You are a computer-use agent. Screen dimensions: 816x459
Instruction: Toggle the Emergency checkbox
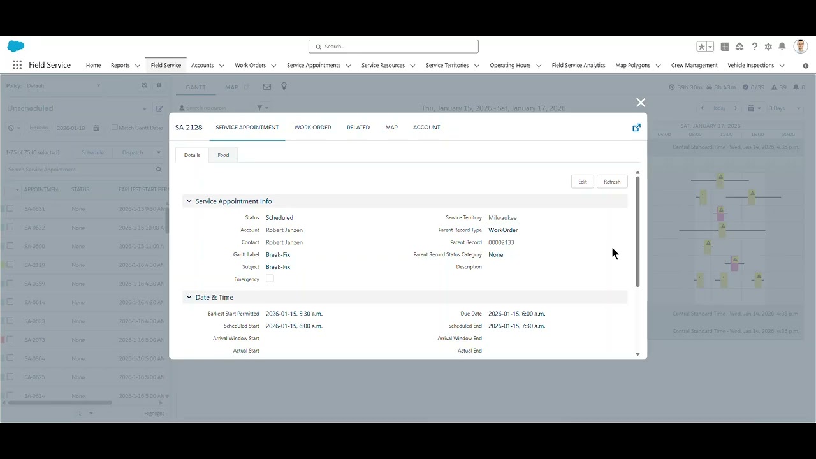(x=270, y=279)
